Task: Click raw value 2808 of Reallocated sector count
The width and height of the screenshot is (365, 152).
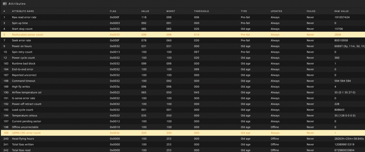Action: pos(338,35)
